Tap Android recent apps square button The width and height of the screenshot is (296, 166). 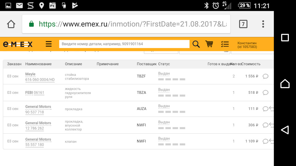[x=285, y=38]
